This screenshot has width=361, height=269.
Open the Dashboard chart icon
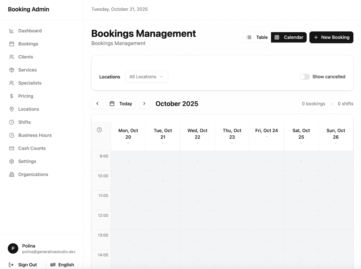[11, 31]
